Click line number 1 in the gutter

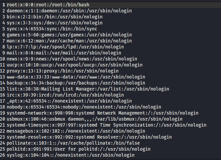(3, 5)
